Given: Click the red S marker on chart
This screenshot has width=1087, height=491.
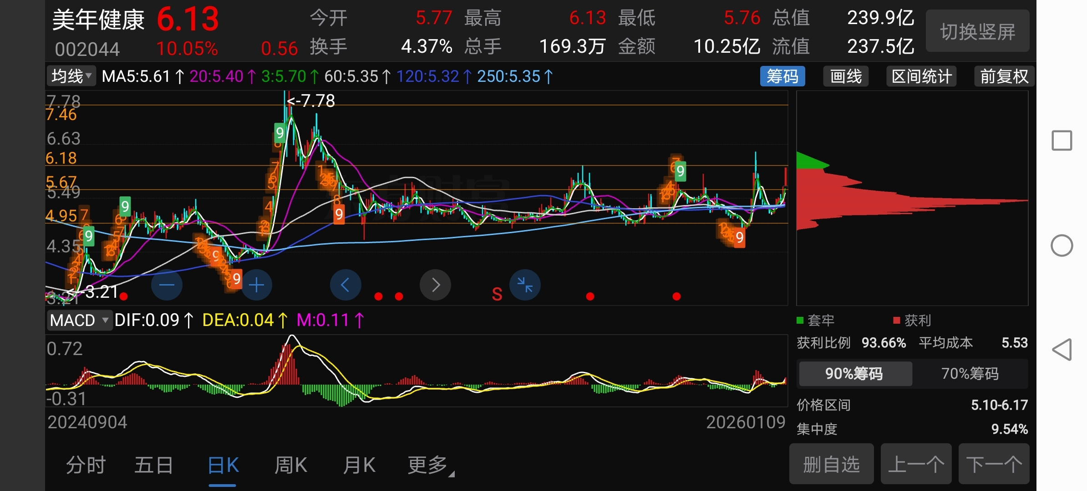Looking at the screenshot, I should coord(497,295).
